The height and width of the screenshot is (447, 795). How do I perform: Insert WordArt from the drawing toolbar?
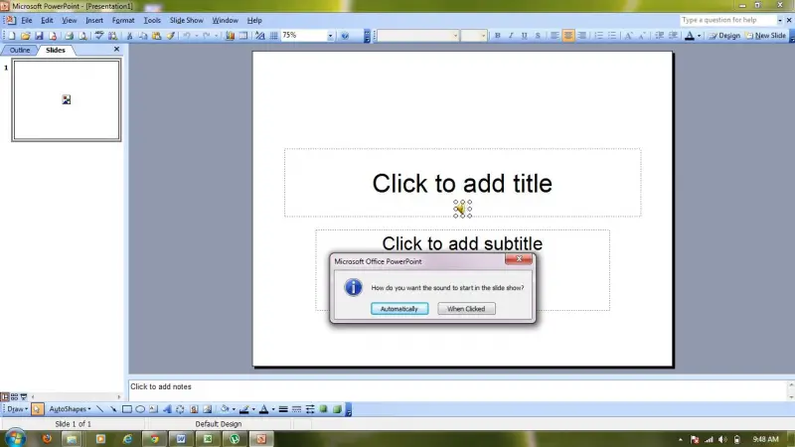pyautogui.click(x=167, y=409)
